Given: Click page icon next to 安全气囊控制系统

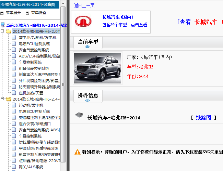Looking at the screenshot, I should (14, 50).
